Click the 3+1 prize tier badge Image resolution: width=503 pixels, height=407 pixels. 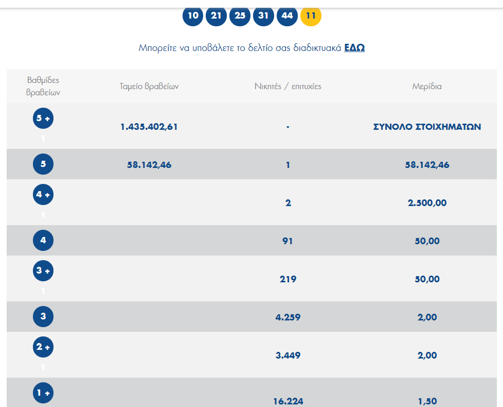coord(43,271)
